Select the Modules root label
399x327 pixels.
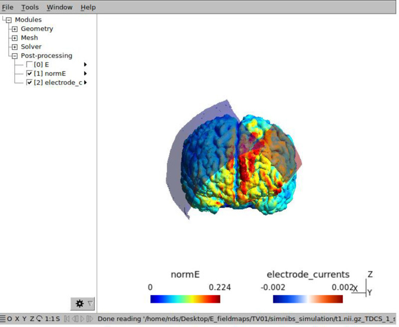(28, 20)
